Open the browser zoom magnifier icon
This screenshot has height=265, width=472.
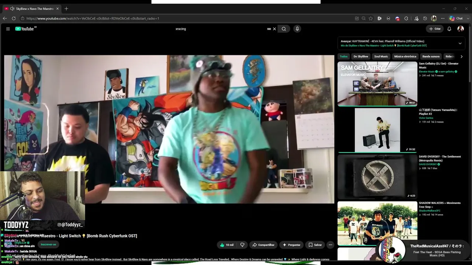(364, 18)
